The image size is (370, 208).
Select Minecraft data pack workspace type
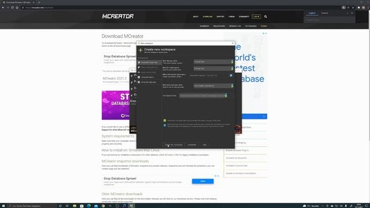point(149,82)
